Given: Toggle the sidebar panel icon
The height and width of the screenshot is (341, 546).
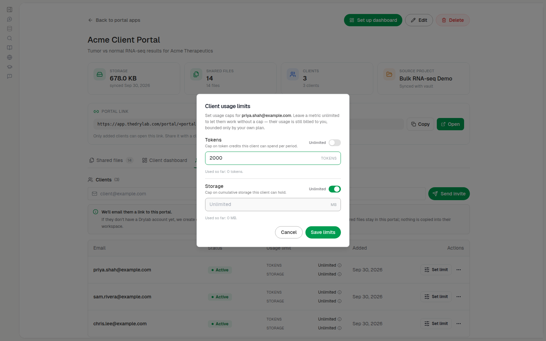Looking at the screenshot, I should [x=10, y=10].
